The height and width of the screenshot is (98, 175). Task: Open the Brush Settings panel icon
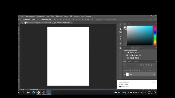(120, 32)
